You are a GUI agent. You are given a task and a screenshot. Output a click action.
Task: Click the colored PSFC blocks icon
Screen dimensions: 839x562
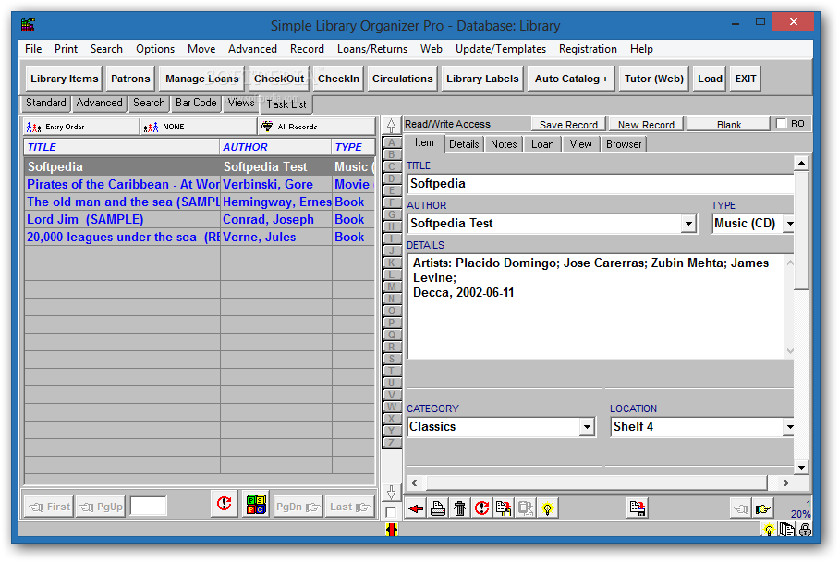coord(256,504)
